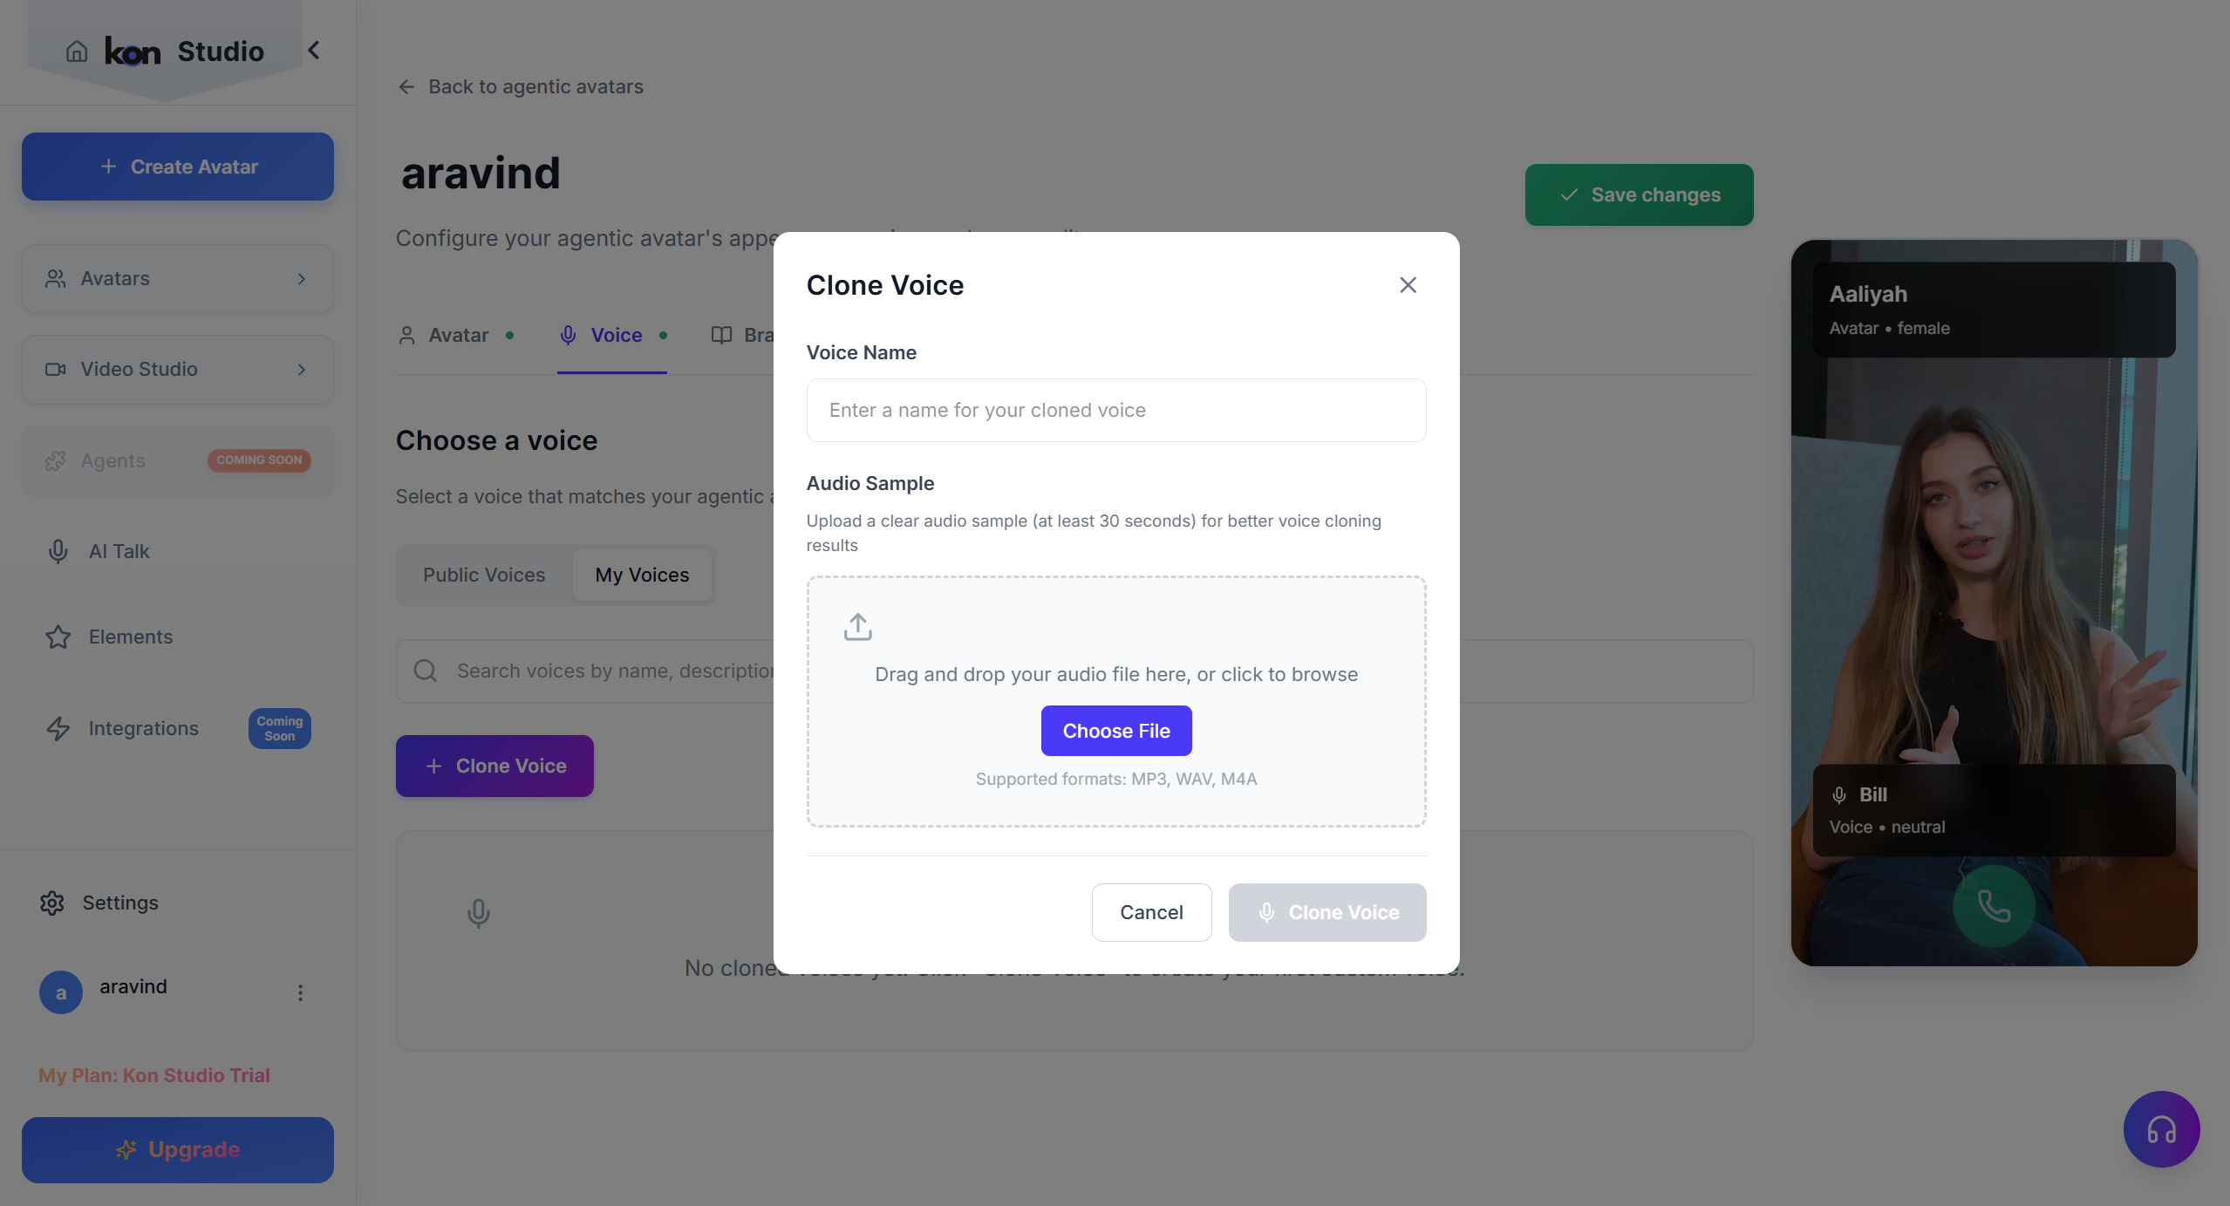The width and height of the screenshot is (2230, 1206).
Task: Open Settings from the sidebar
Action: [x=119, y=903]
